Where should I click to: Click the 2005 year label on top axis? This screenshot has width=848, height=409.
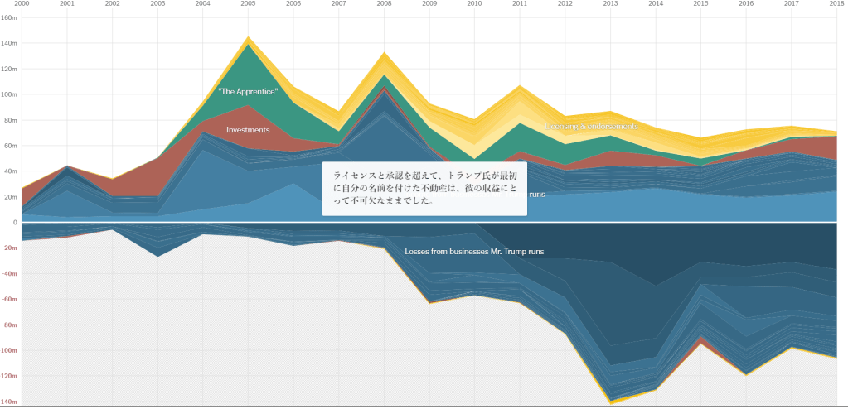click(x=248, y=4)
